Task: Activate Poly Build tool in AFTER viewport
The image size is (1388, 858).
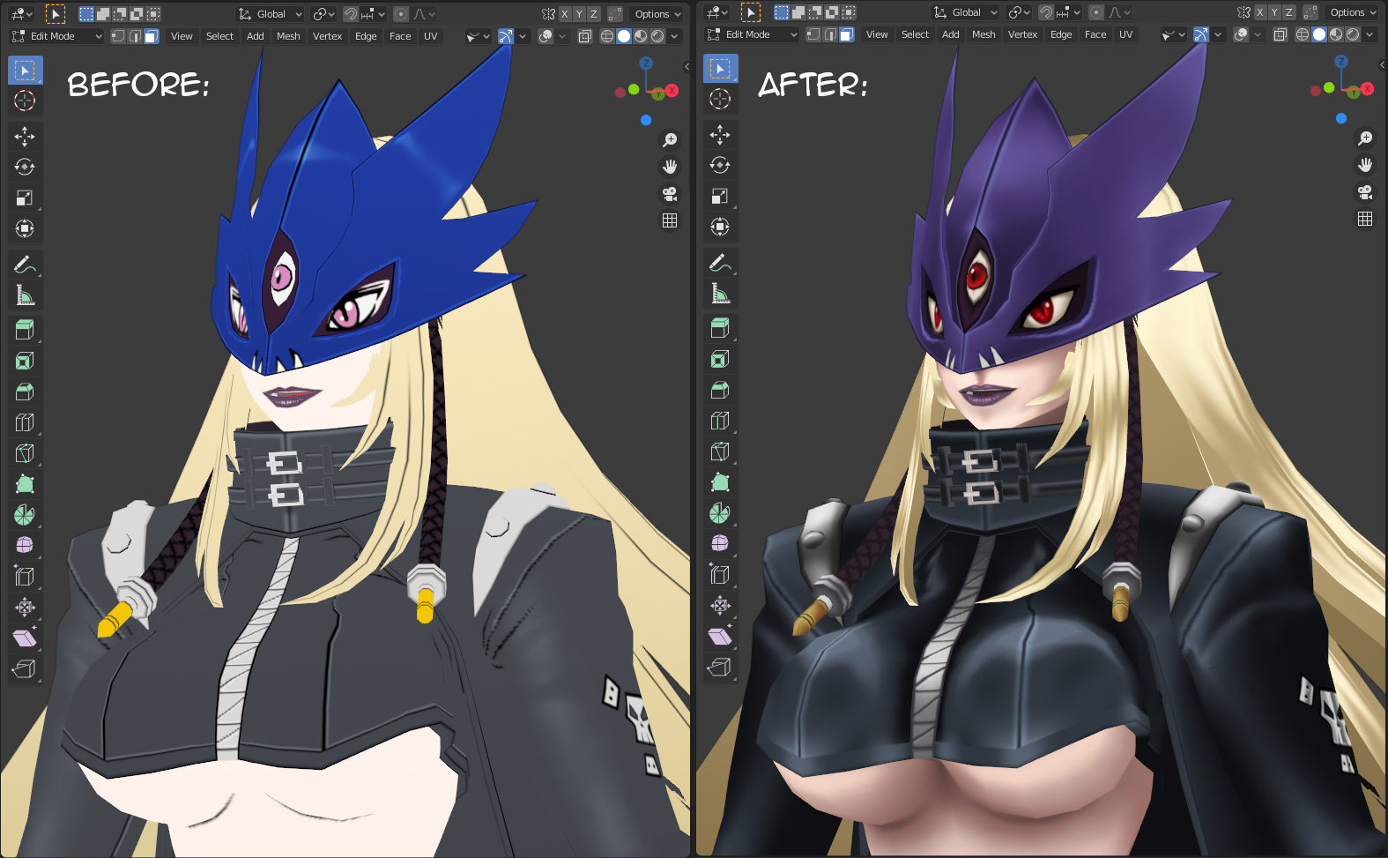Action: pos(720,482)
